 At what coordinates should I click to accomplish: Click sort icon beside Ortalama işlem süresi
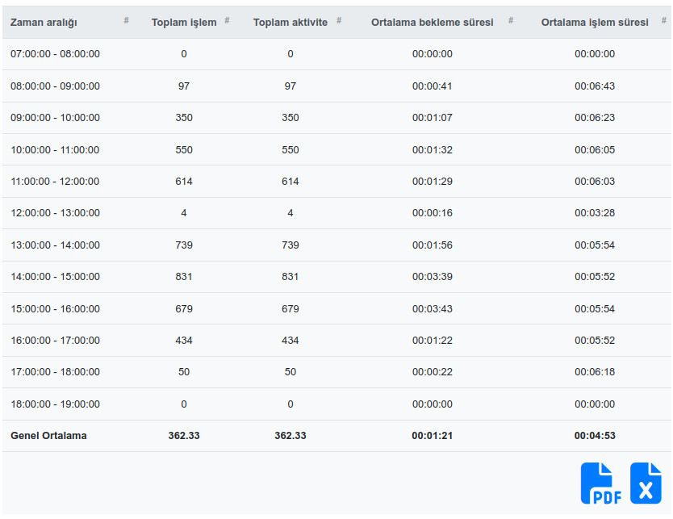click(664, 20)
